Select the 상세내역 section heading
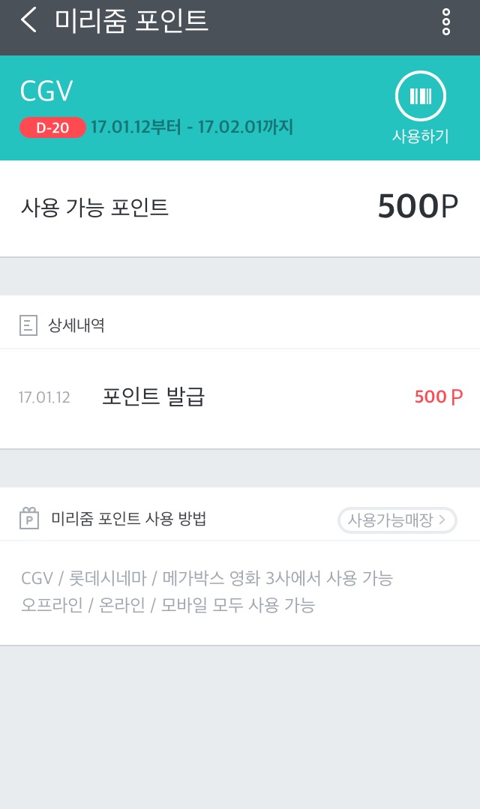Screen dimensions: 480x809 point(76,325)
